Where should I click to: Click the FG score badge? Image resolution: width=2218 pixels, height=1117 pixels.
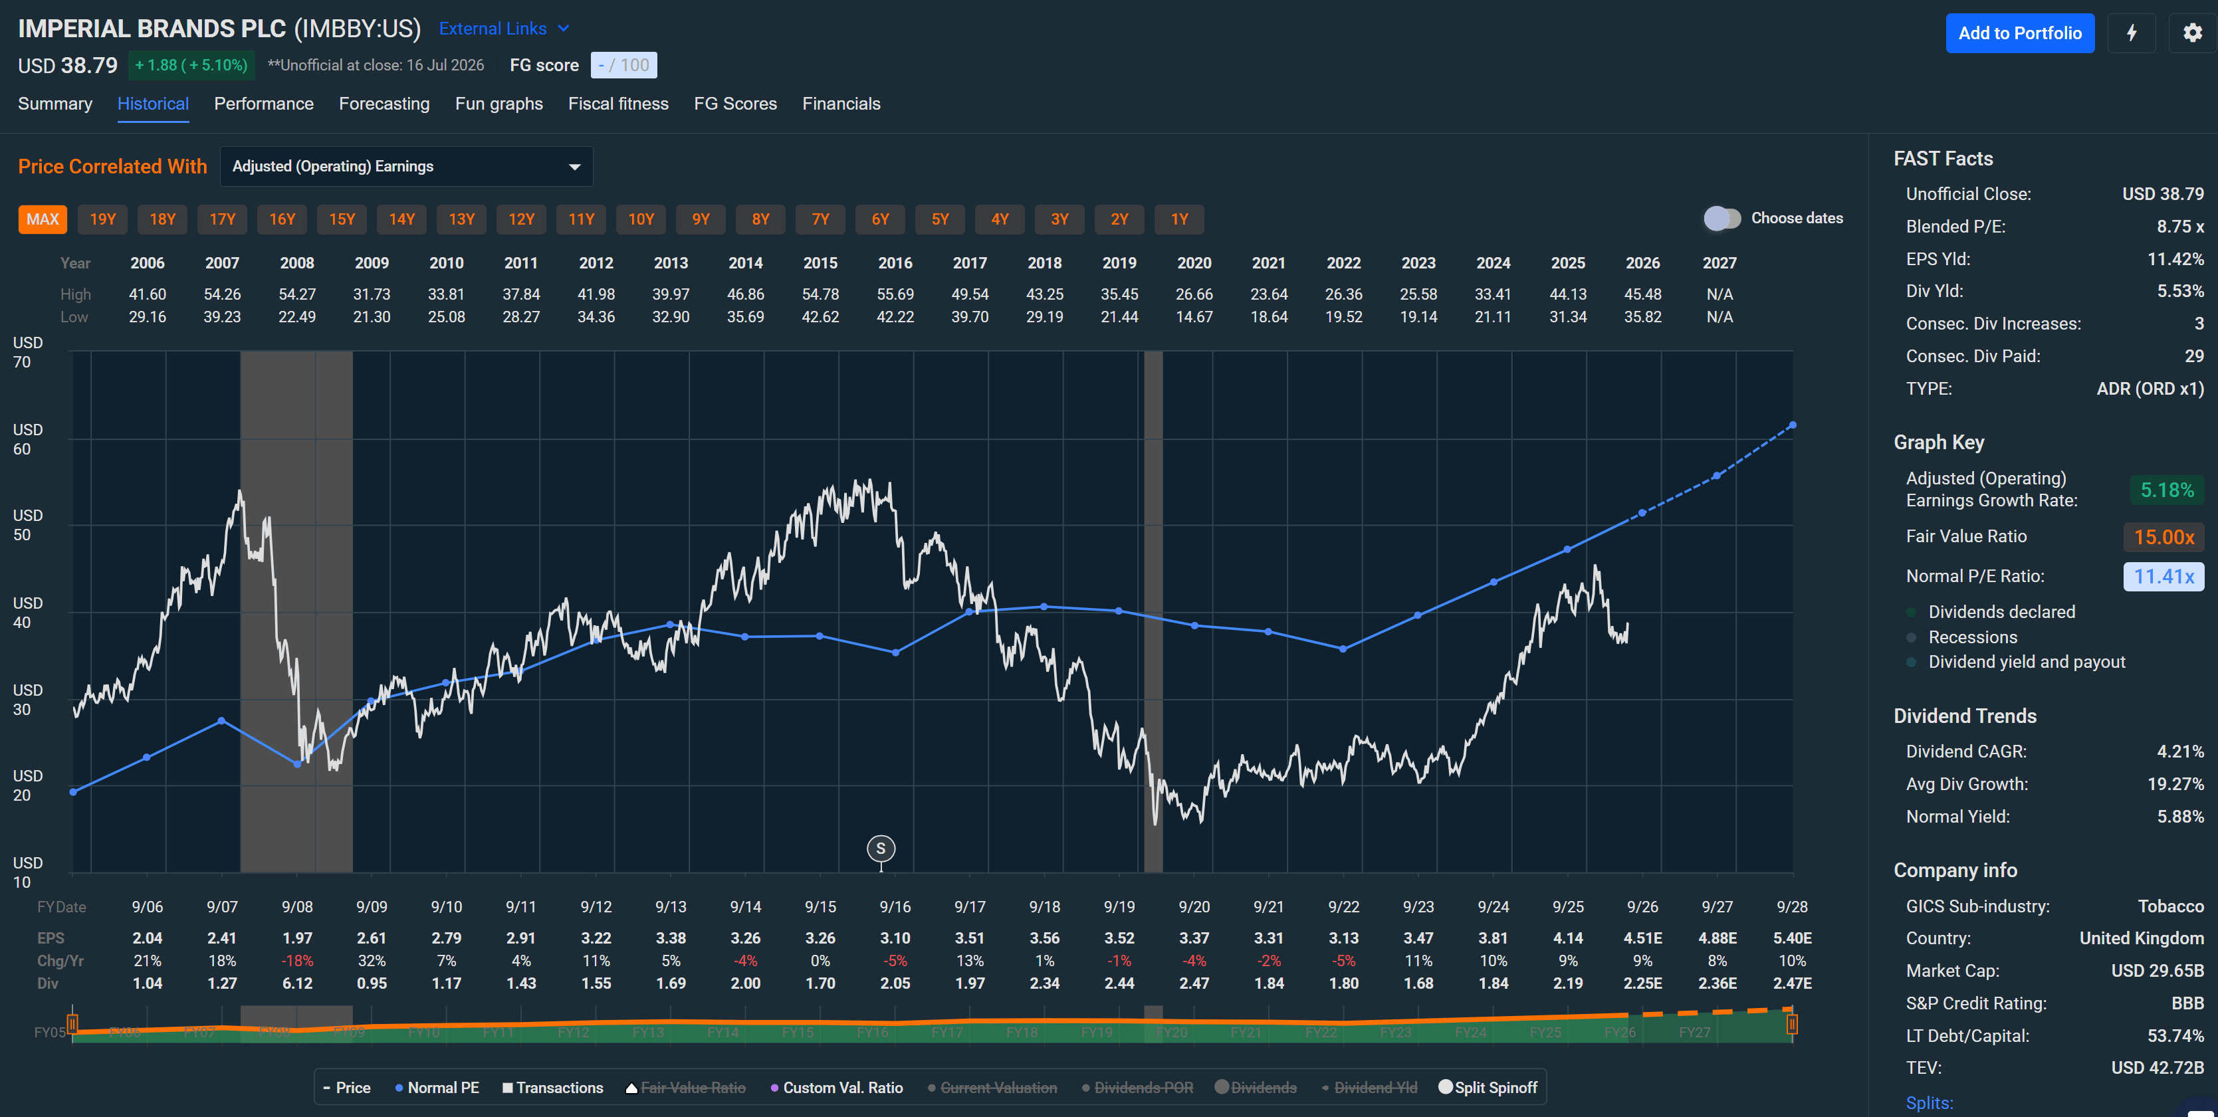coord(623,64)
